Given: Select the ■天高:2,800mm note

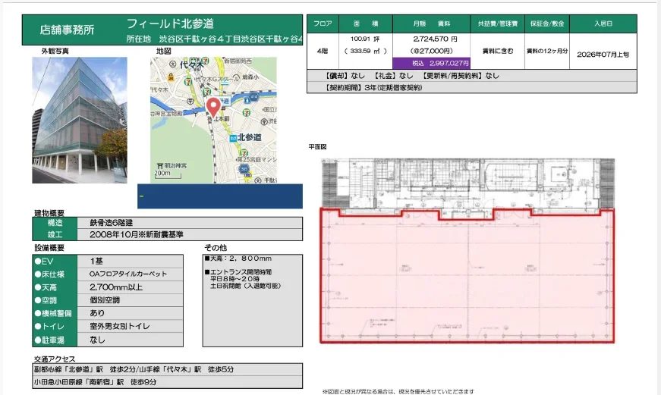Looking at the screenshot, I should (x=238, y=258).
